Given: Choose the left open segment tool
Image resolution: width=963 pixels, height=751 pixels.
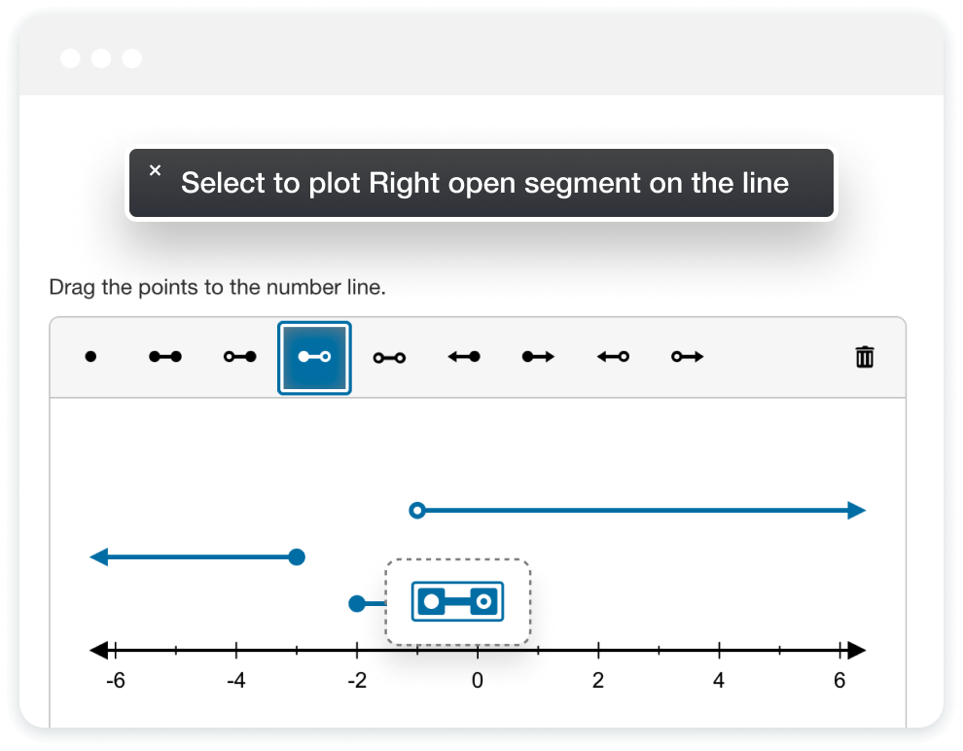Looking at the screenshot, I should (239, 357).
